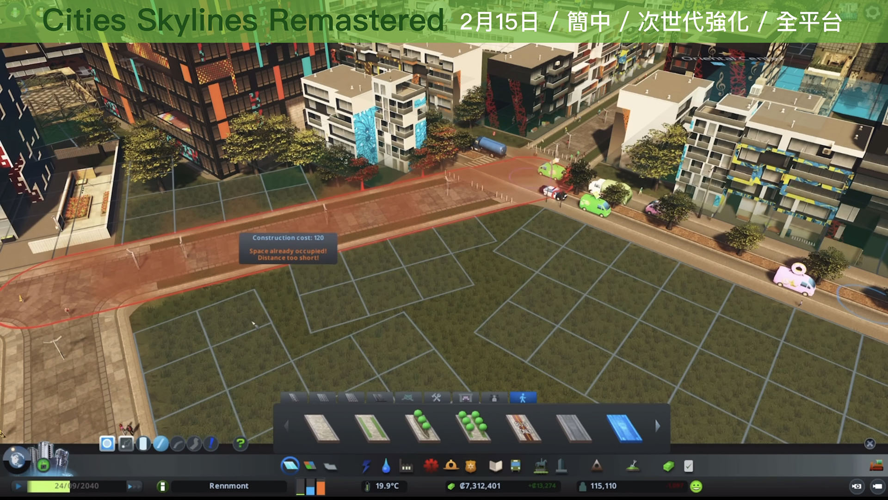Select the plain paved pedestrian street
This screenshot has height=500, width=888.
pyautogui.click(x=322, y=428)
